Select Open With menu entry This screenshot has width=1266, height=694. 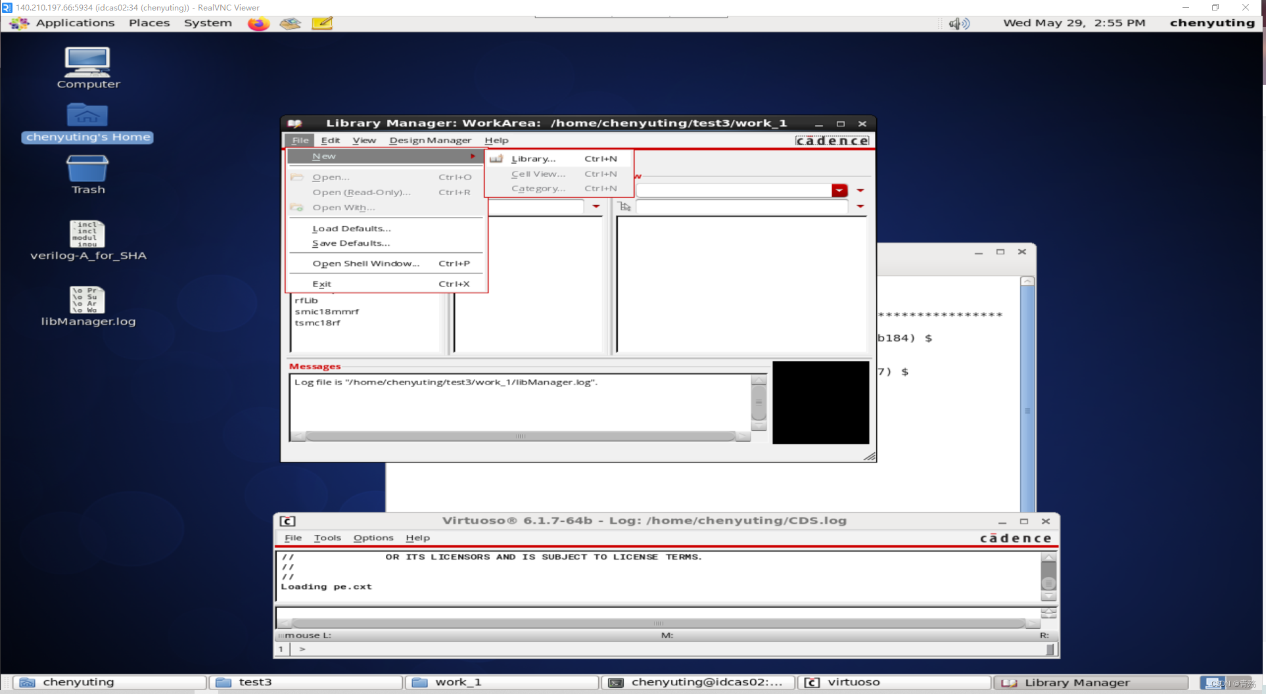(x=386, y=207)
